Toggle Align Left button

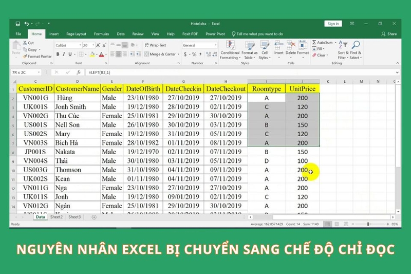pyautogui.click(x=113, y=54)
